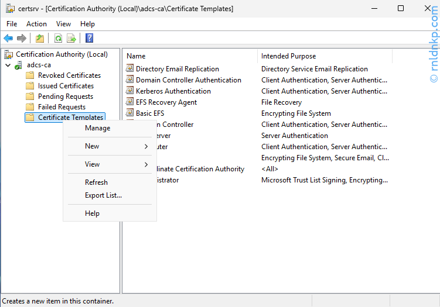Click the Kerberos Authentication template icon
This screenshot has height=307, width=440.
(130, 91)
